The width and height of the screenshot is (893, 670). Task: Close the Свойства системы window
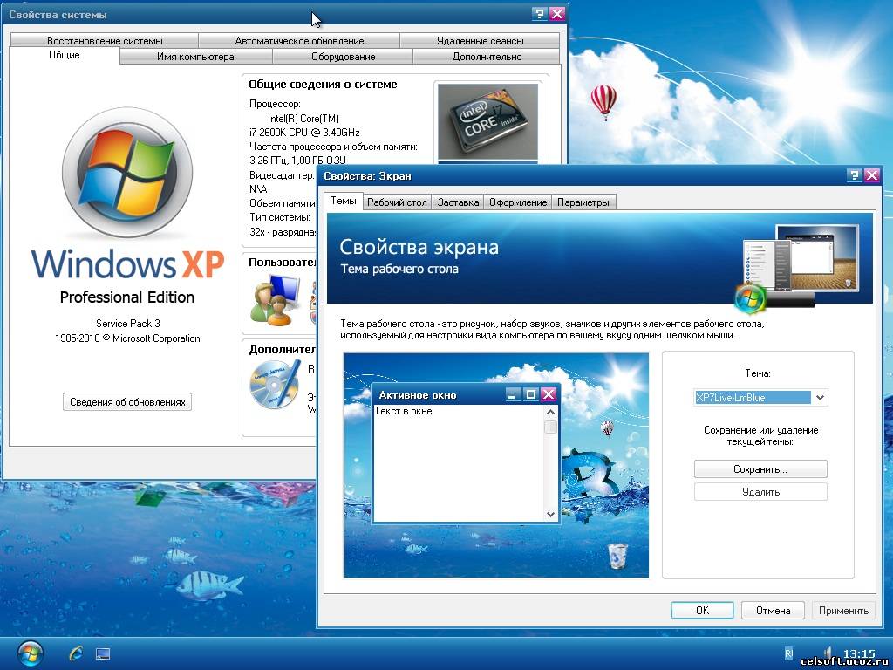tap(557, 14)
